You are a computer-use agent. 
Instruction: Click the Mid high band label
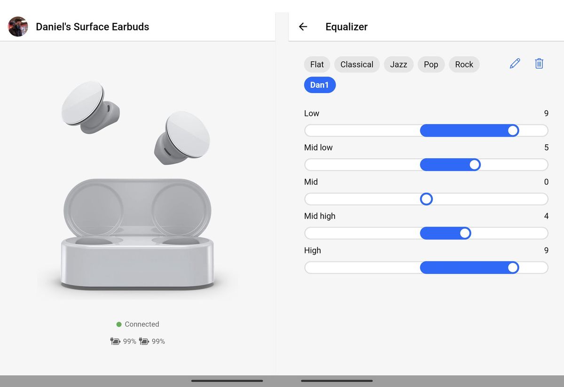point(320,216)
